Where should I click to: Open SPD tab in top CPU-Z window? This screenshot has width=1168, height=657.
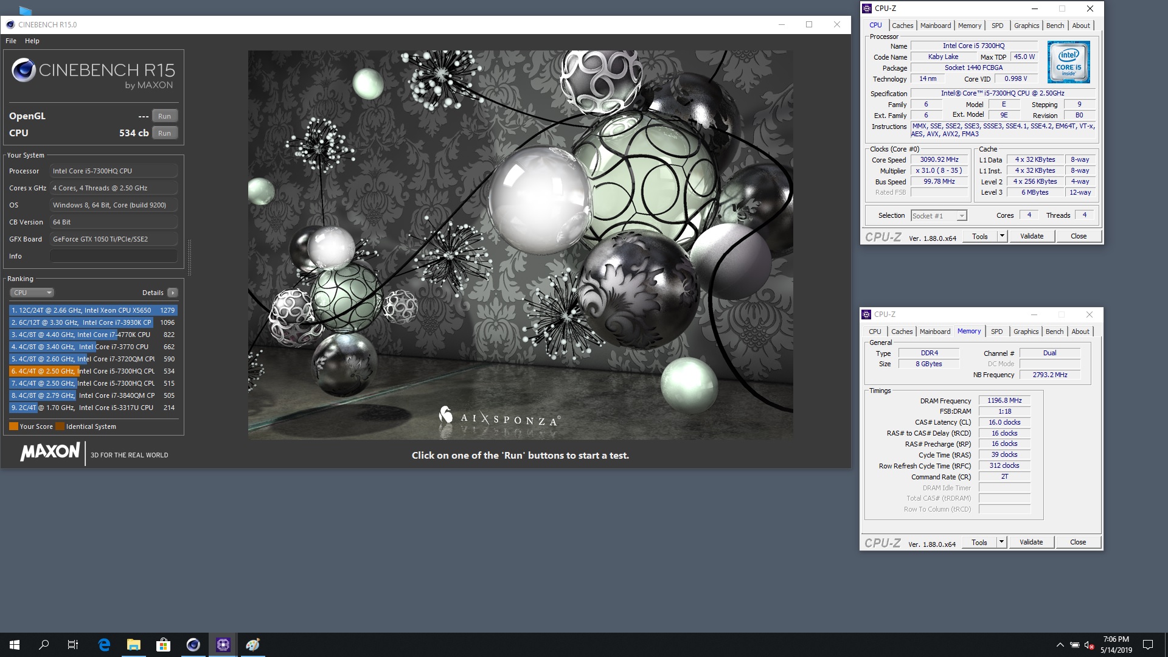click(998, 26)
